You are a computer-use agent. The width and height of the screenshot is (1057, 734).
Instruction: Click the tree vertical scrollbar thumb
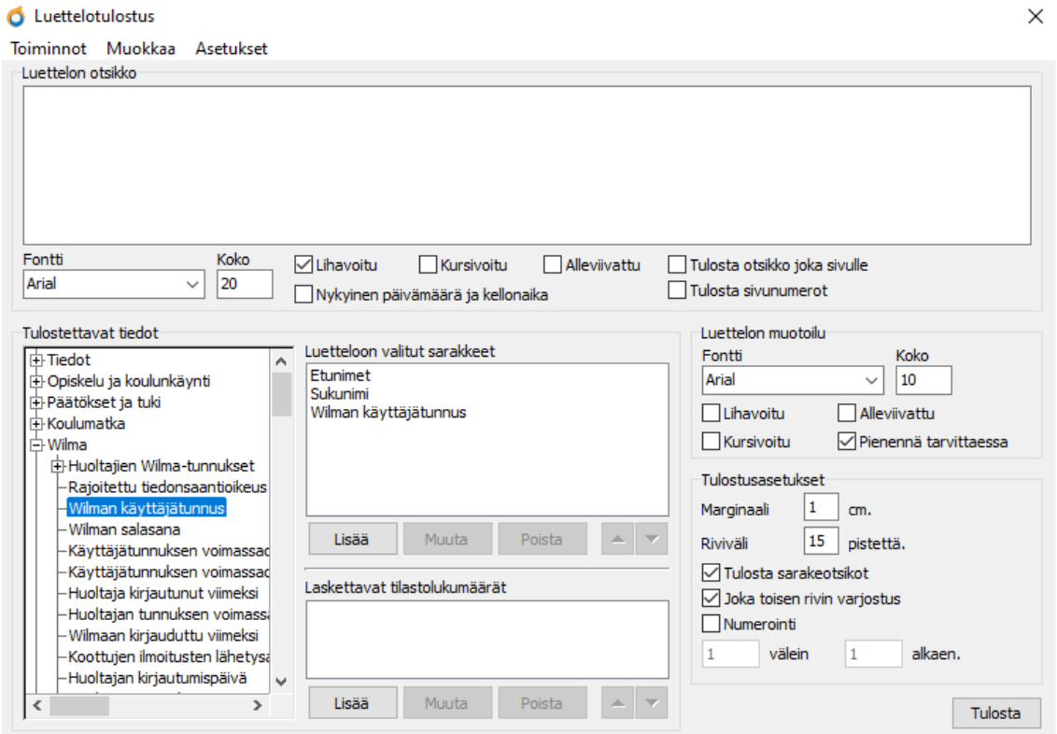click(281, 394)
